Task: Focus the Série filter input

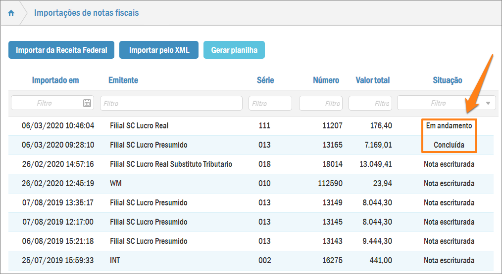Action: tap(270, 103)
